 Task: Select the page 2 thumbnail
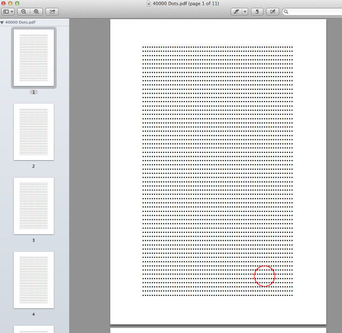[x=34, y=132]
